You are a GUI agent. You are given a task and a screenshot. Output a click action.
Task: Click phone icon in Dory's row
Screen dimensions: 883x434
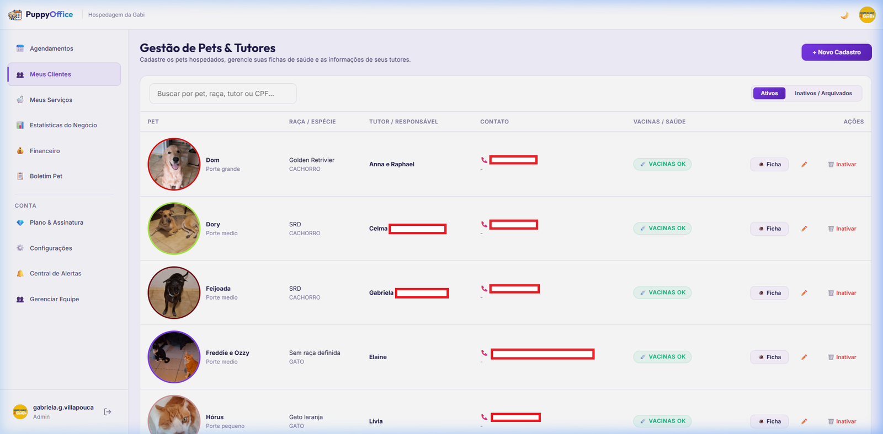pyautogui.click(x=484, y=225)
